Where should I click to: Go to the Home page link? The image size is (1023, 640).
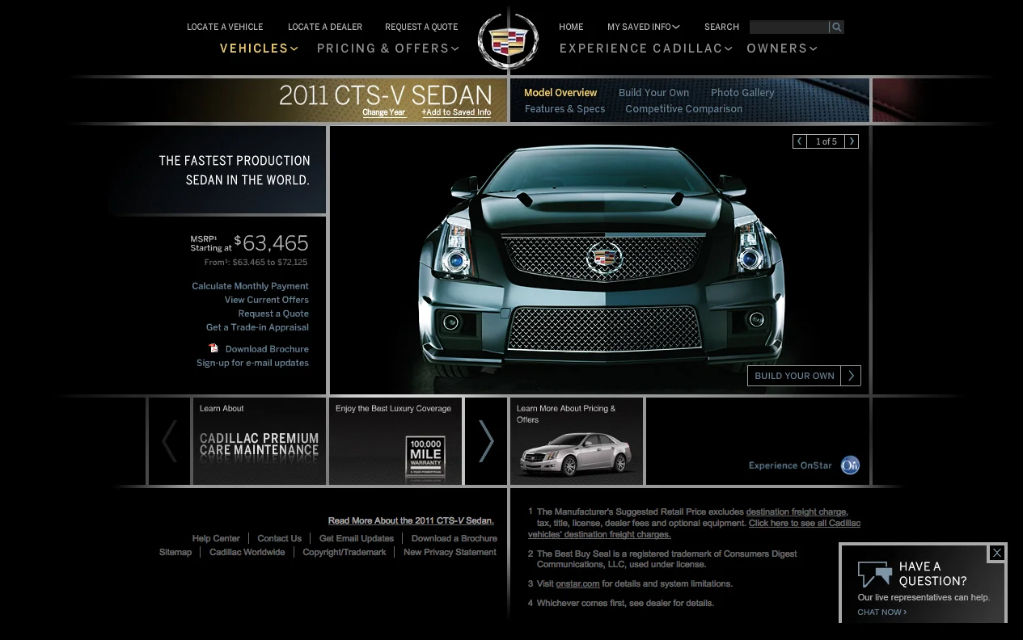(571, 27)
